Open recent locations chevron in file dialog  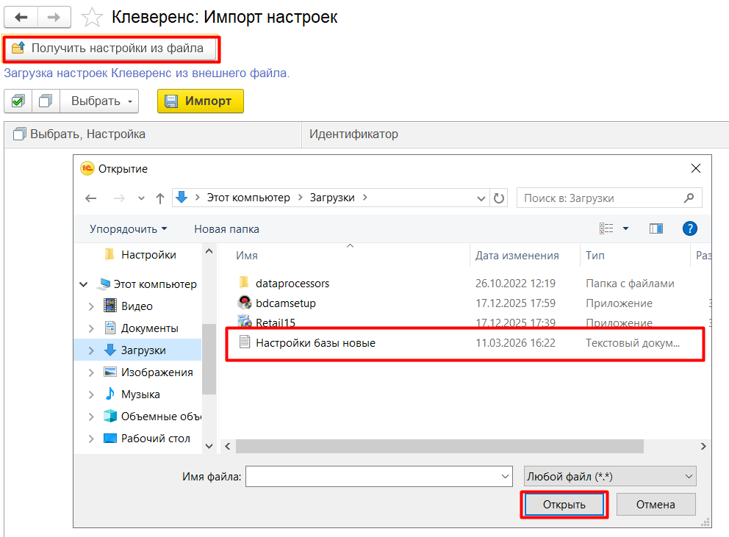141,198
